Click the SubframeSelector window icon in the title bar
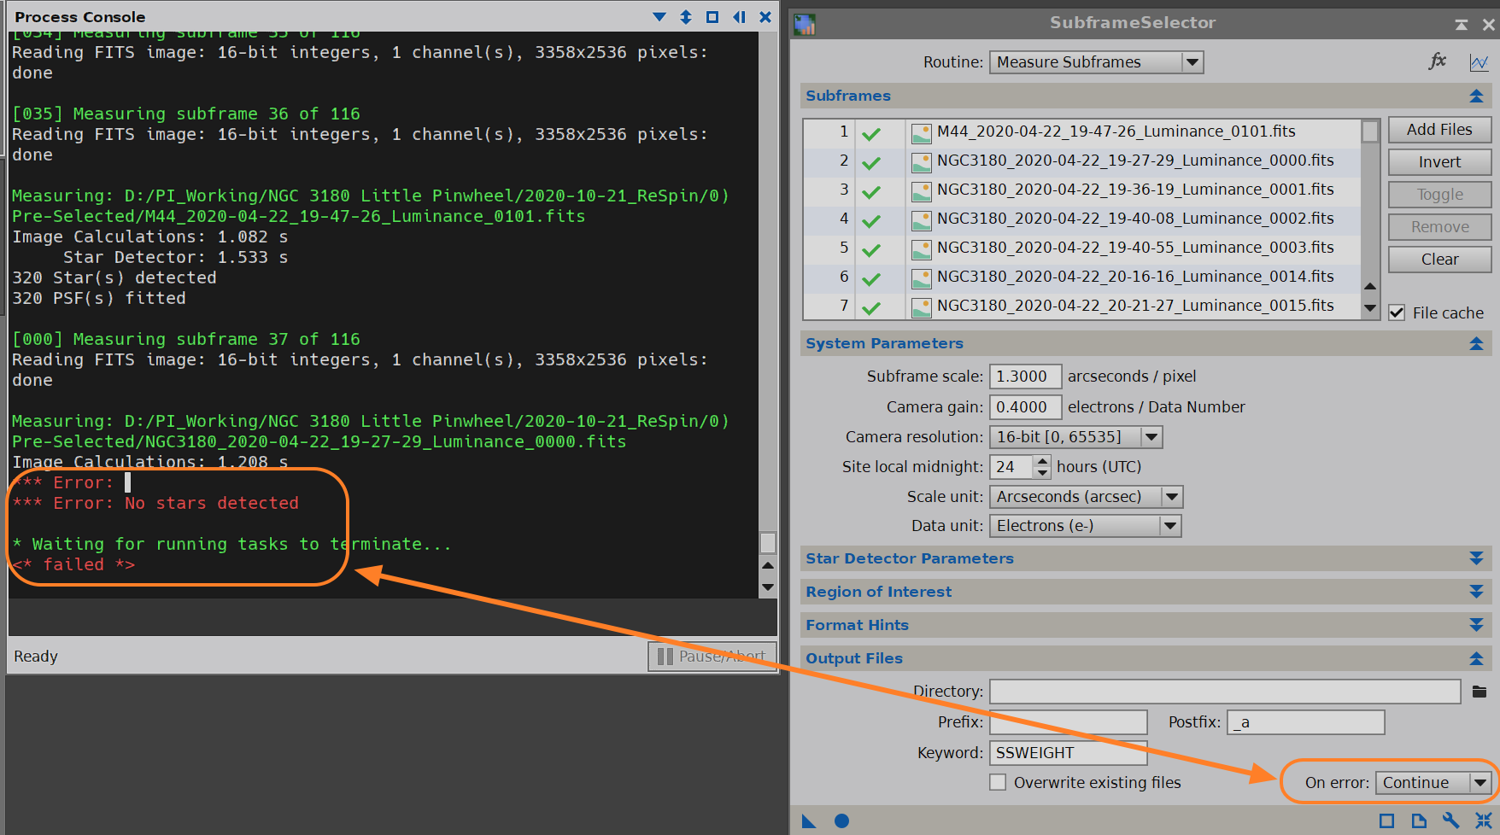This screenshot has height=835, width=1500. (x=804, y=24)
